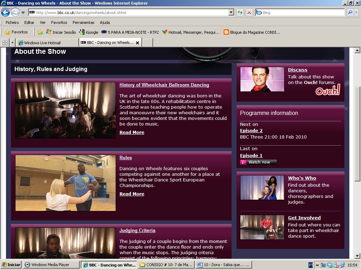This screenshot has width=361, height=270.
Task: Open the Discuss link
Action: click(x=298, y=70)
